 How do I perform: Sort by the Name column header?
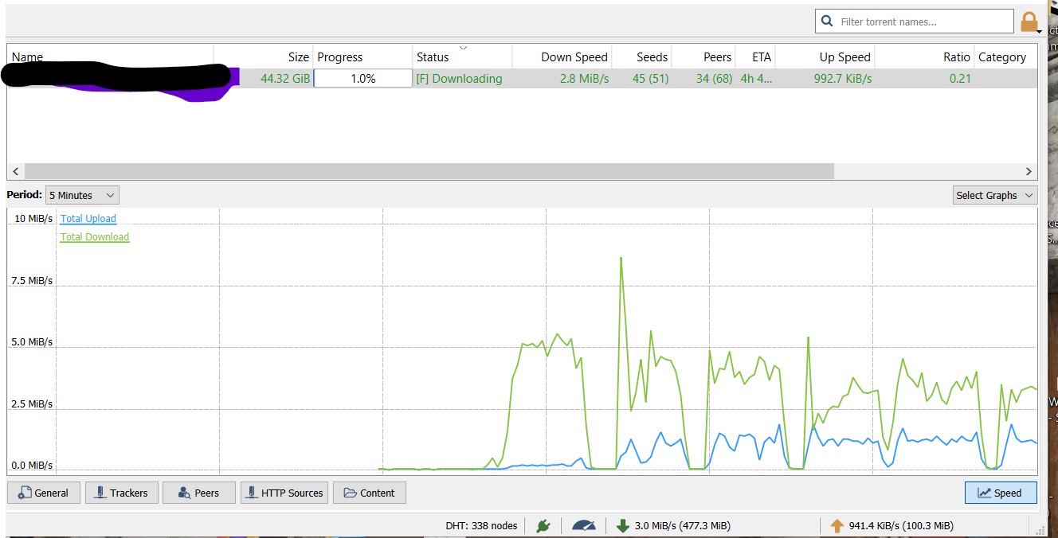coord(110,57)
